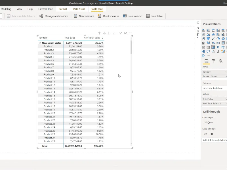This screenshot has height=170, width=227.
Task: Click the Total Sales column header
Action: click(70, 38)
